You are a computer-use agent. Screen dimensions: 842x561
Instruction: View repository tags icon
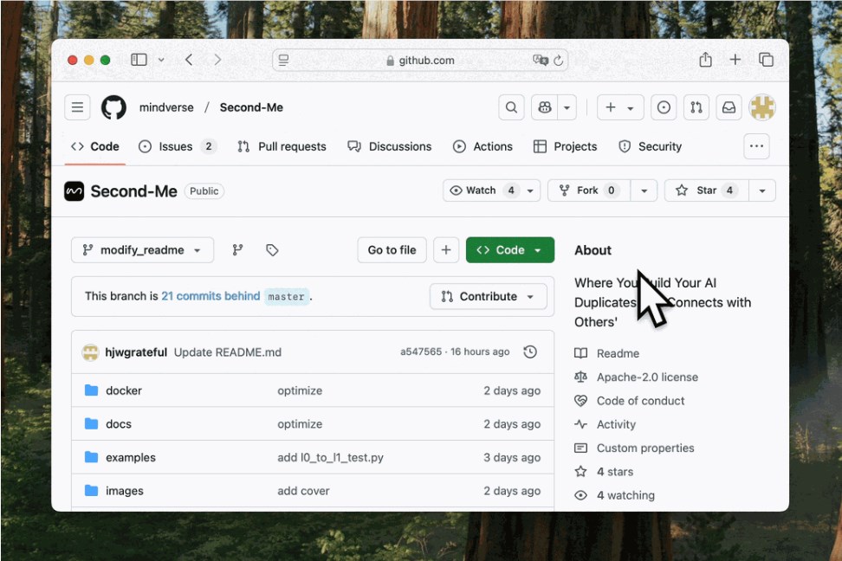coord(272,250)
